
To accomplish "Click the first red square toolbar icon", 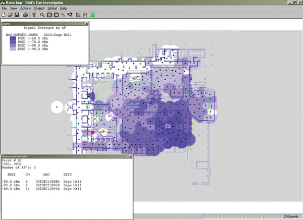I will click(x=49, y=15).
